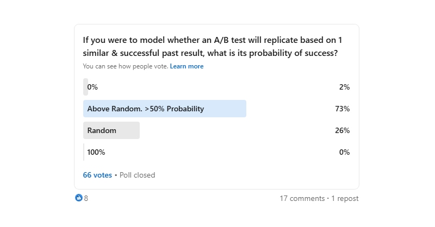
Task: Open the 1 repost list
Action: (x=345, y=199)
